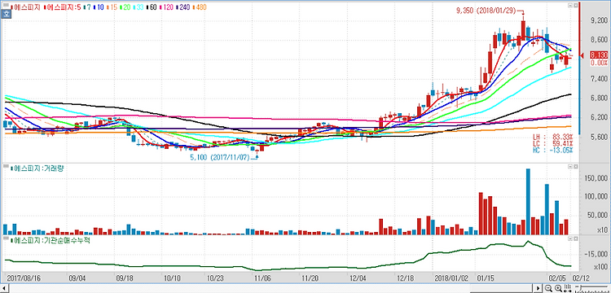Select the 10-day moving average legend
Screen dimensions: 611x293
coord(99,7)
